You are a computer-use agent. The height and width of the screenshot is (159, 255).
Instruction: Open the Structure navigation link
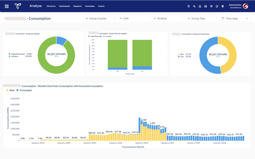[51, 6]
